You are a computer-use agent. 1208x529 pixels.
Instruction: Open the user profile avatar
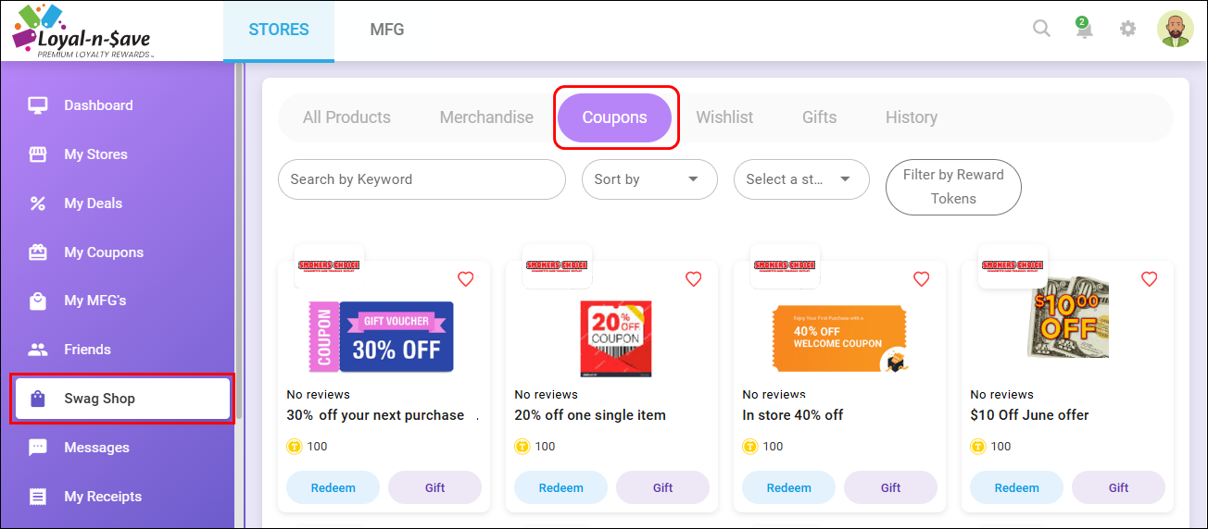point(1175,29)
